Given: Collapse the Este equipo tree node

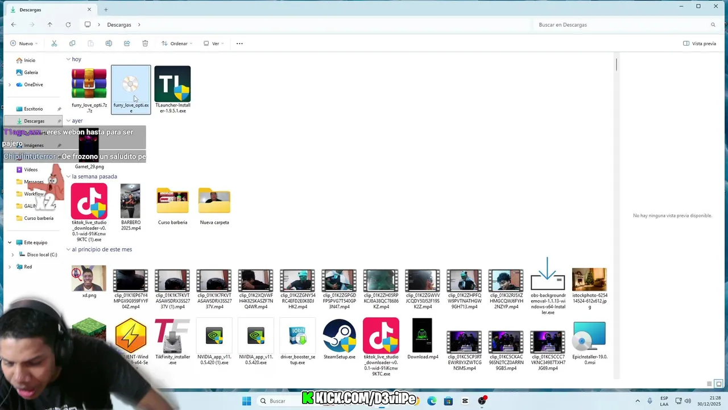Looking at the screenshot, I should 10,243.
